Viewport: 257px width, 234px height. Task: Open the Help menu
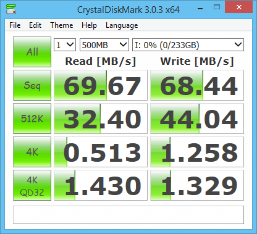pos(89,25)
